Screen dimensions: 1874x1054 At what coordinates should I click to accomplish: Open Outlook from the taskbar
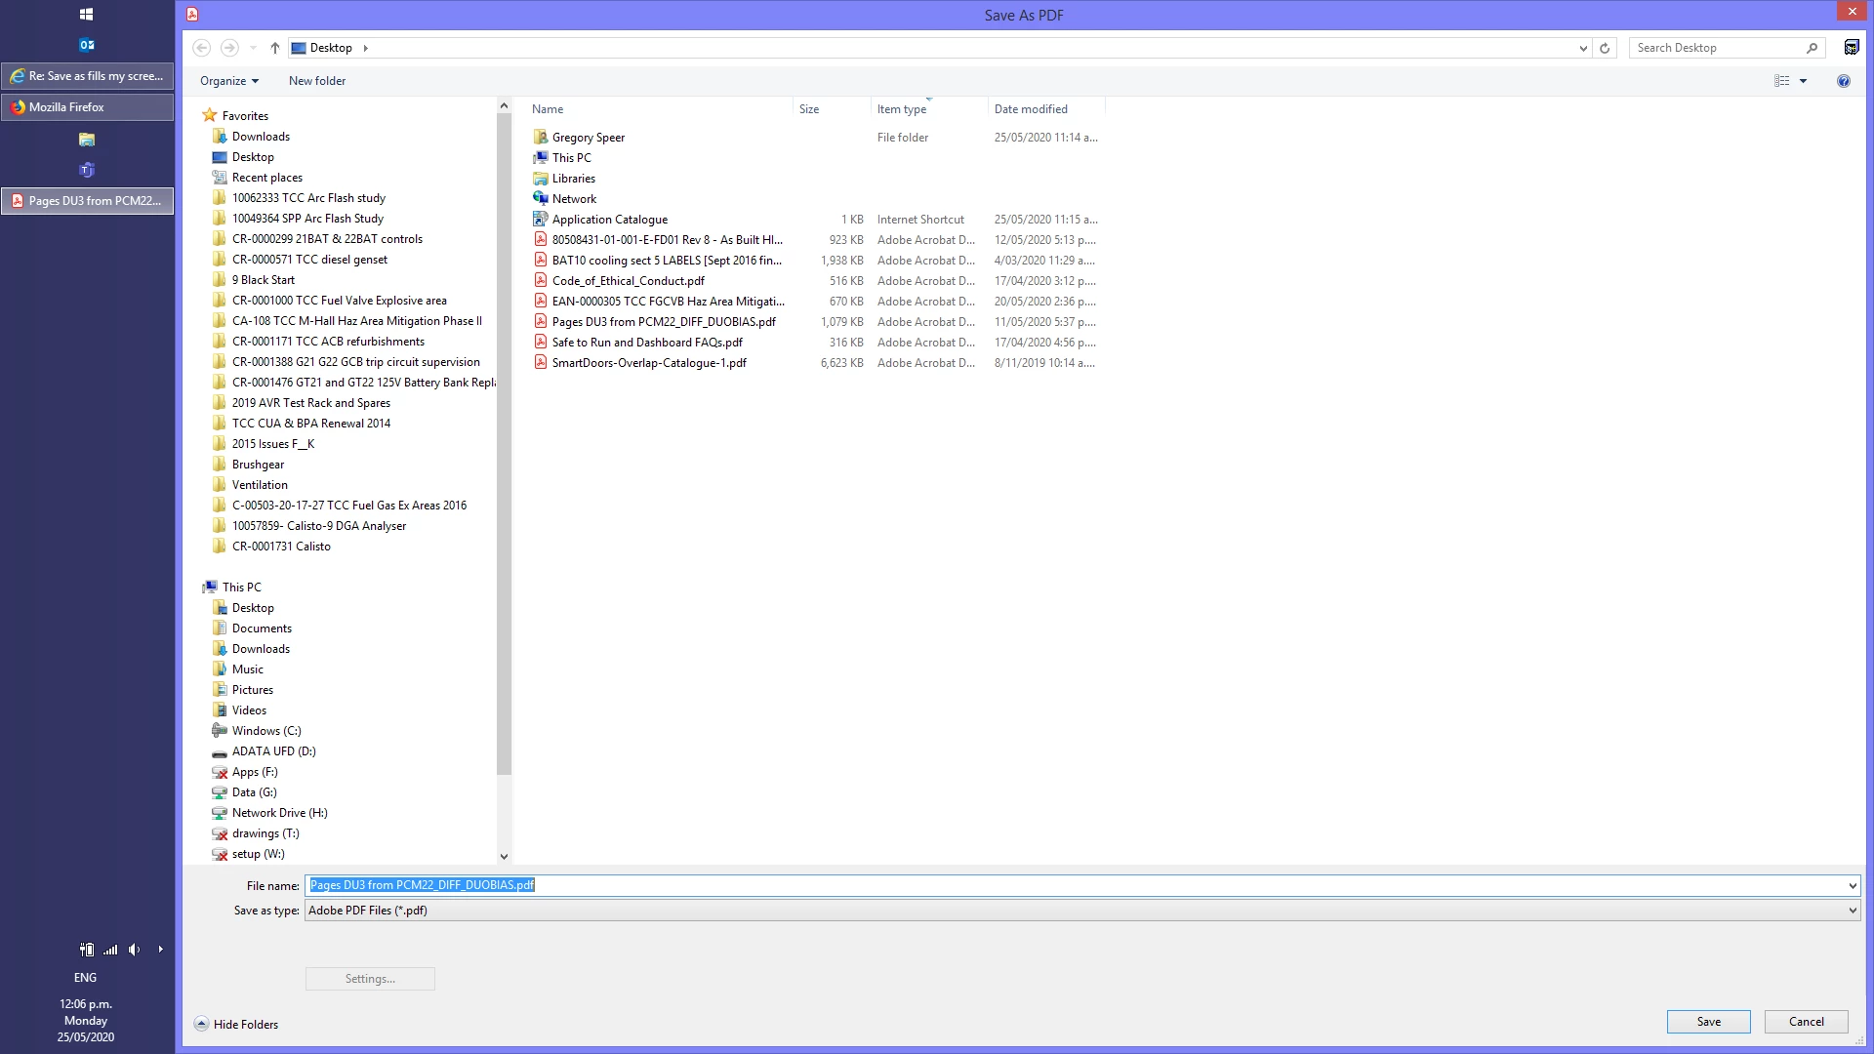(86, 45)
